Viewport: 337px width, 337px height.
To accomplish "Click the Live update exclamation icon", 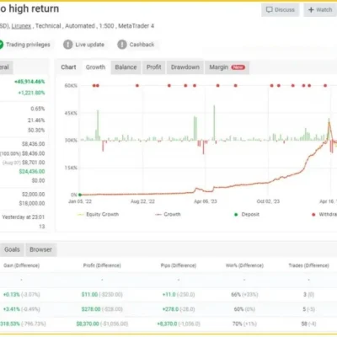I will (67, 45).
